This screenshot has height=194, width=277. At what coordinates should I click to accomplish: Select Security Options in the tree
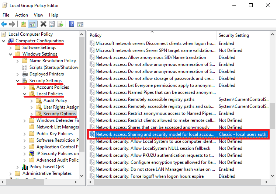pyautogui.click(x=59, y=114)
